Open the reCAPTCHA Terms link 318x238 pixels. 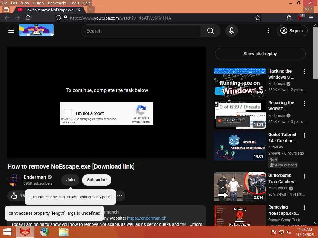pyautogui.click(x=146, y=122)
